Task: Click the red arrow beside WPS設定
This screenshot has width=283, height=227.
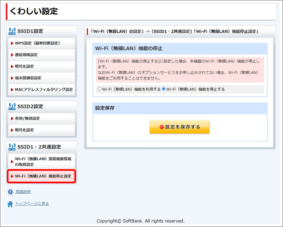Action: pyautogui.click(x=12, y=43)
